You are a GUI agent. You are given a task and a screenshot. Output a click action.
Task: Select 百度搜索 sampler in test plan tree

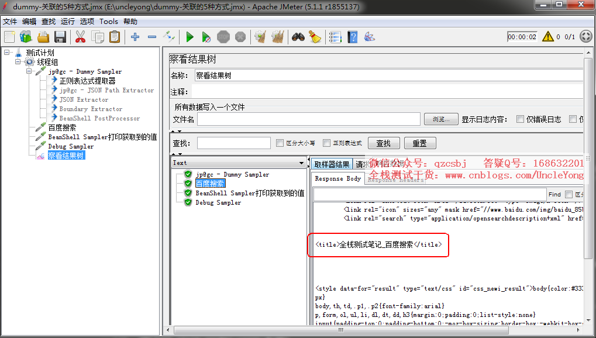pos(62,127)
